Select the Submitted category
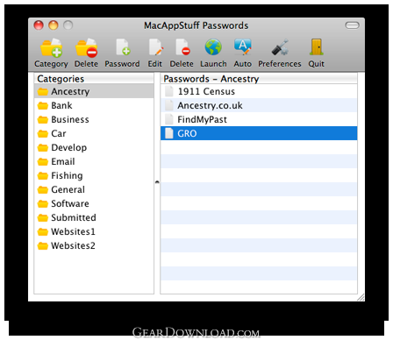This screenshot has width=393, height=340. tap(94, 217)
